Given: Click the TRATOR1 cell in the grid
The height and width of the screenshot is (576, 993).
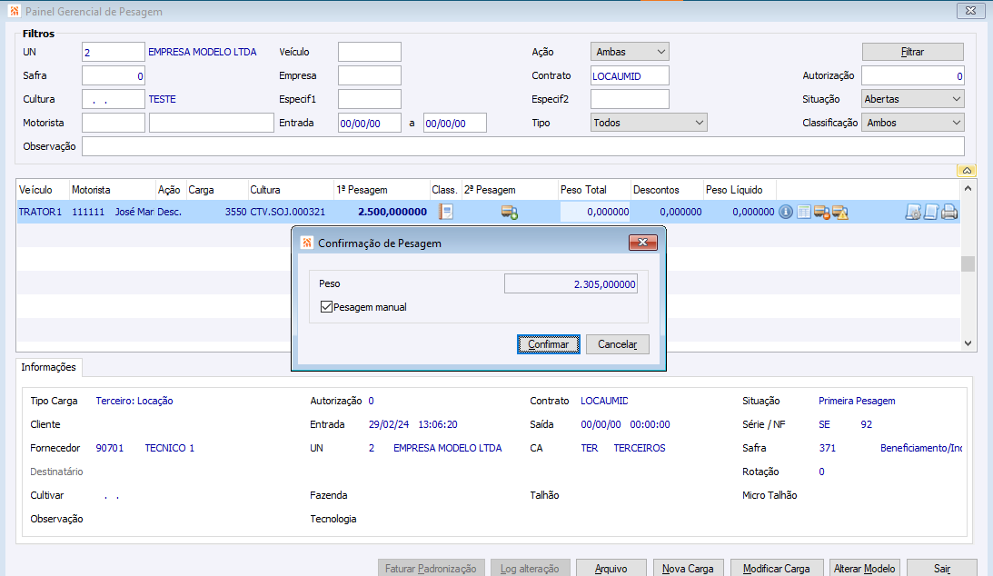Looking at the screenshot, I should 41,212.
